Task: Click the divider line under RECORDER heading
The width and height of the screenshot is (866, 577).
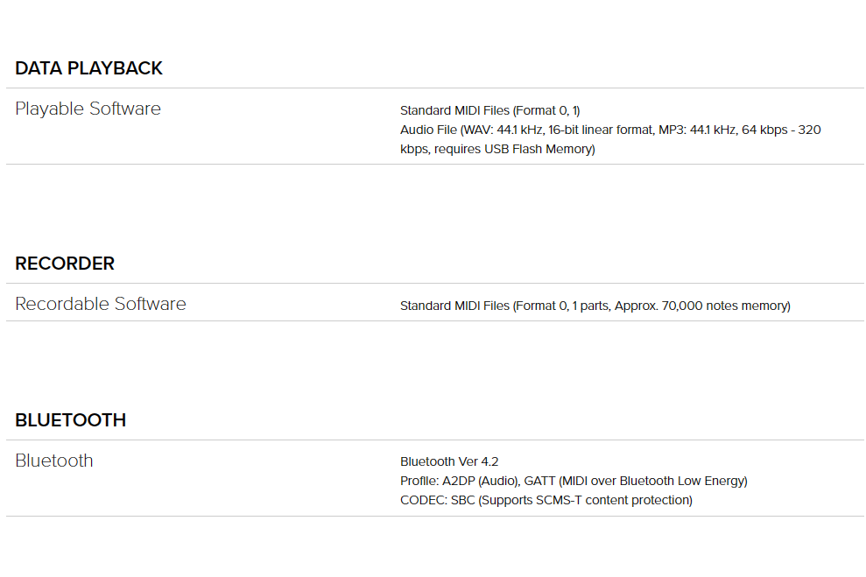Action: (x=434, y=284)
